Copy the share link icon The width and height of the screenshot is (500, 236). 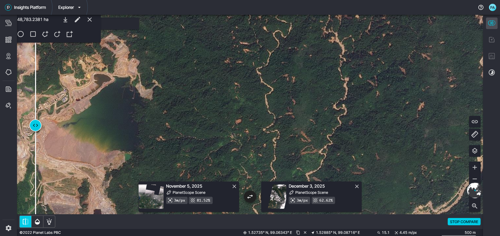[x=475, y=121]
